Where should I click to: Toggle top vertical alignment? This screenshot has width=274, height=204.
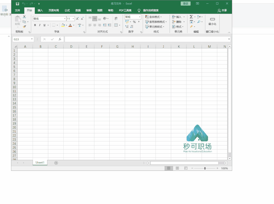click(x=90, y=18)
